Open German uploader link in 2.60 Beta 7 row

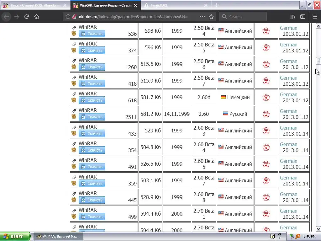(288, 178)
